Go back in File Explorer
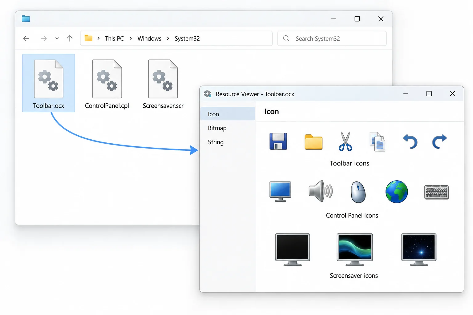 pos(26,38)
